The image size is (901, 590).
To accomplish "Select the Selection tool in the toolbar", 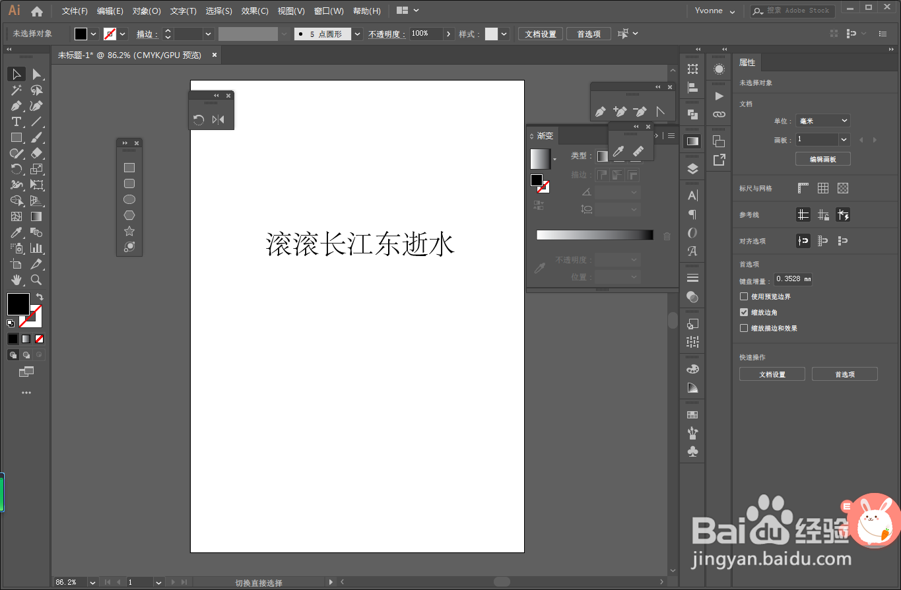I will click(16, 74).
